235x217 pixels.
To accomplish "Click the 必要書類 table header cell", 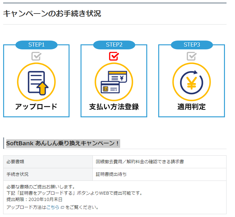I will [48, 162].
